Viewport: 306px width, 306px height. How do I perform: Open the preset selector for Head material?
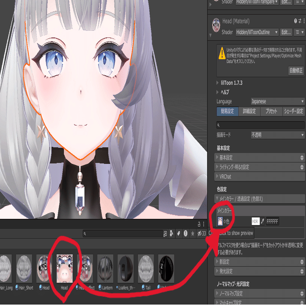[300, 21]
